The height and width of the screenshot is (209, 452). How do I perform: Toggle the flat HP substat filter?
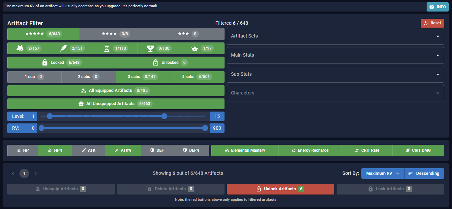pyautogui.click(x=23, y=150)
